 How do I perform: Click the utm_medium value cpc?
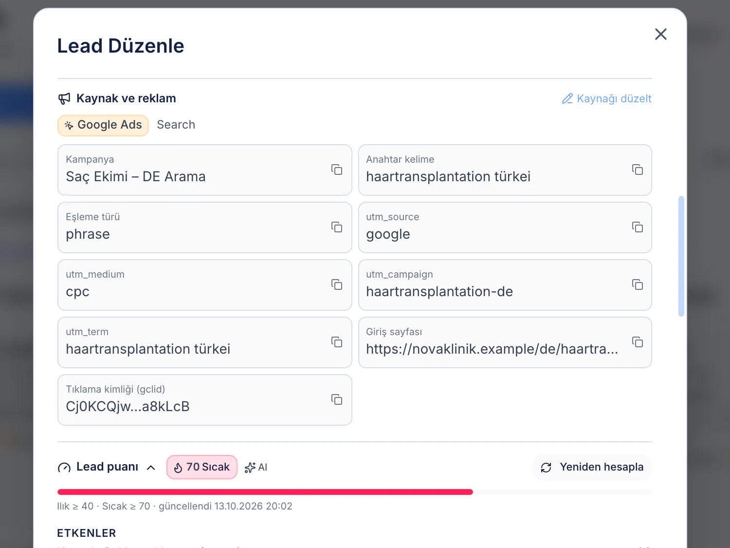tap(77, 292)
